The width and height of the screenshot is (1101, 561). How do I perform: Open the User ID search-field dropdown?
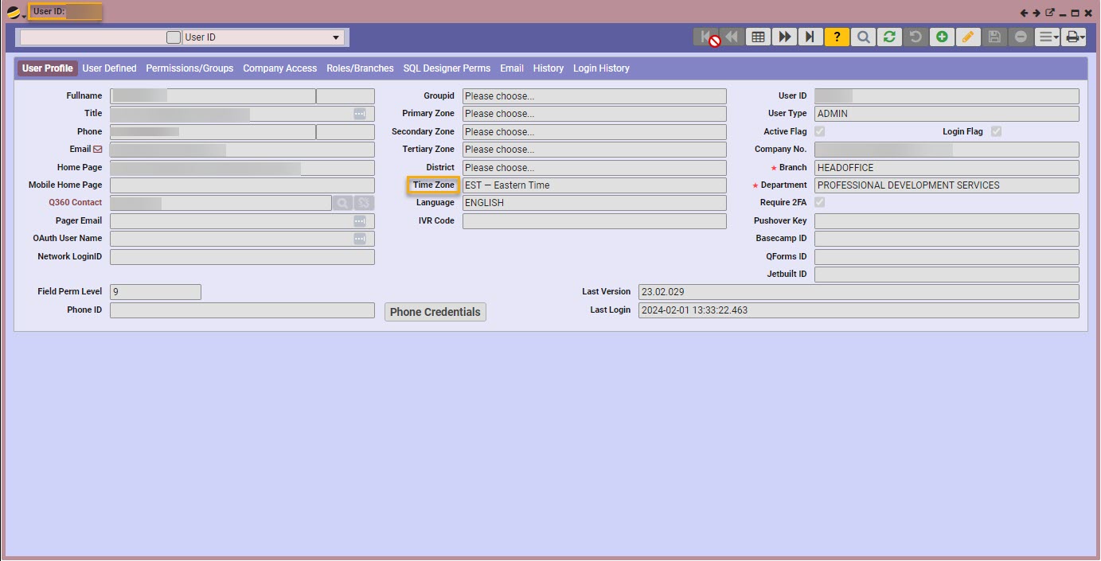click(x=336, y=37)
